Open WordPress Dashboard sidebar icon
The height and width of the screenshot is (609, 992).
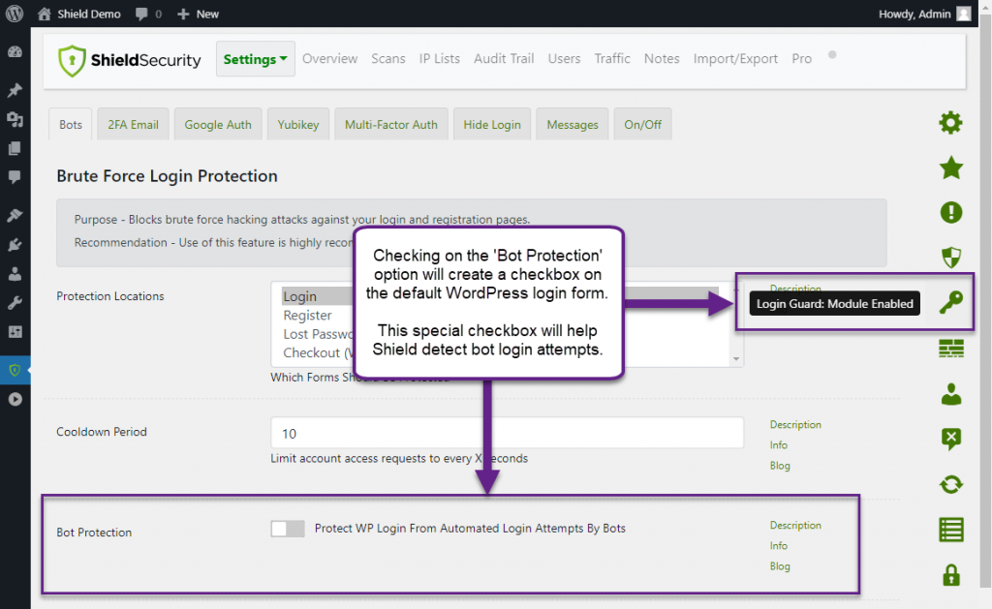[15, 52]
